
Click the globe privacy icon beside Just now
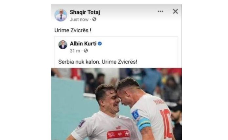click(x=94, y=19)
